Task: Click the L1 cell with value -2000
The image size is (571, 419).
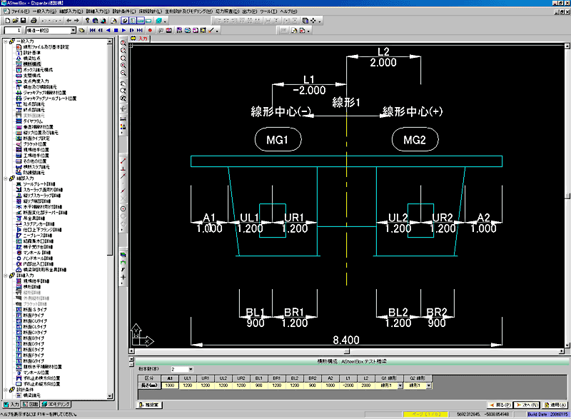Action: pyautogui.click(x=348, y=385)
